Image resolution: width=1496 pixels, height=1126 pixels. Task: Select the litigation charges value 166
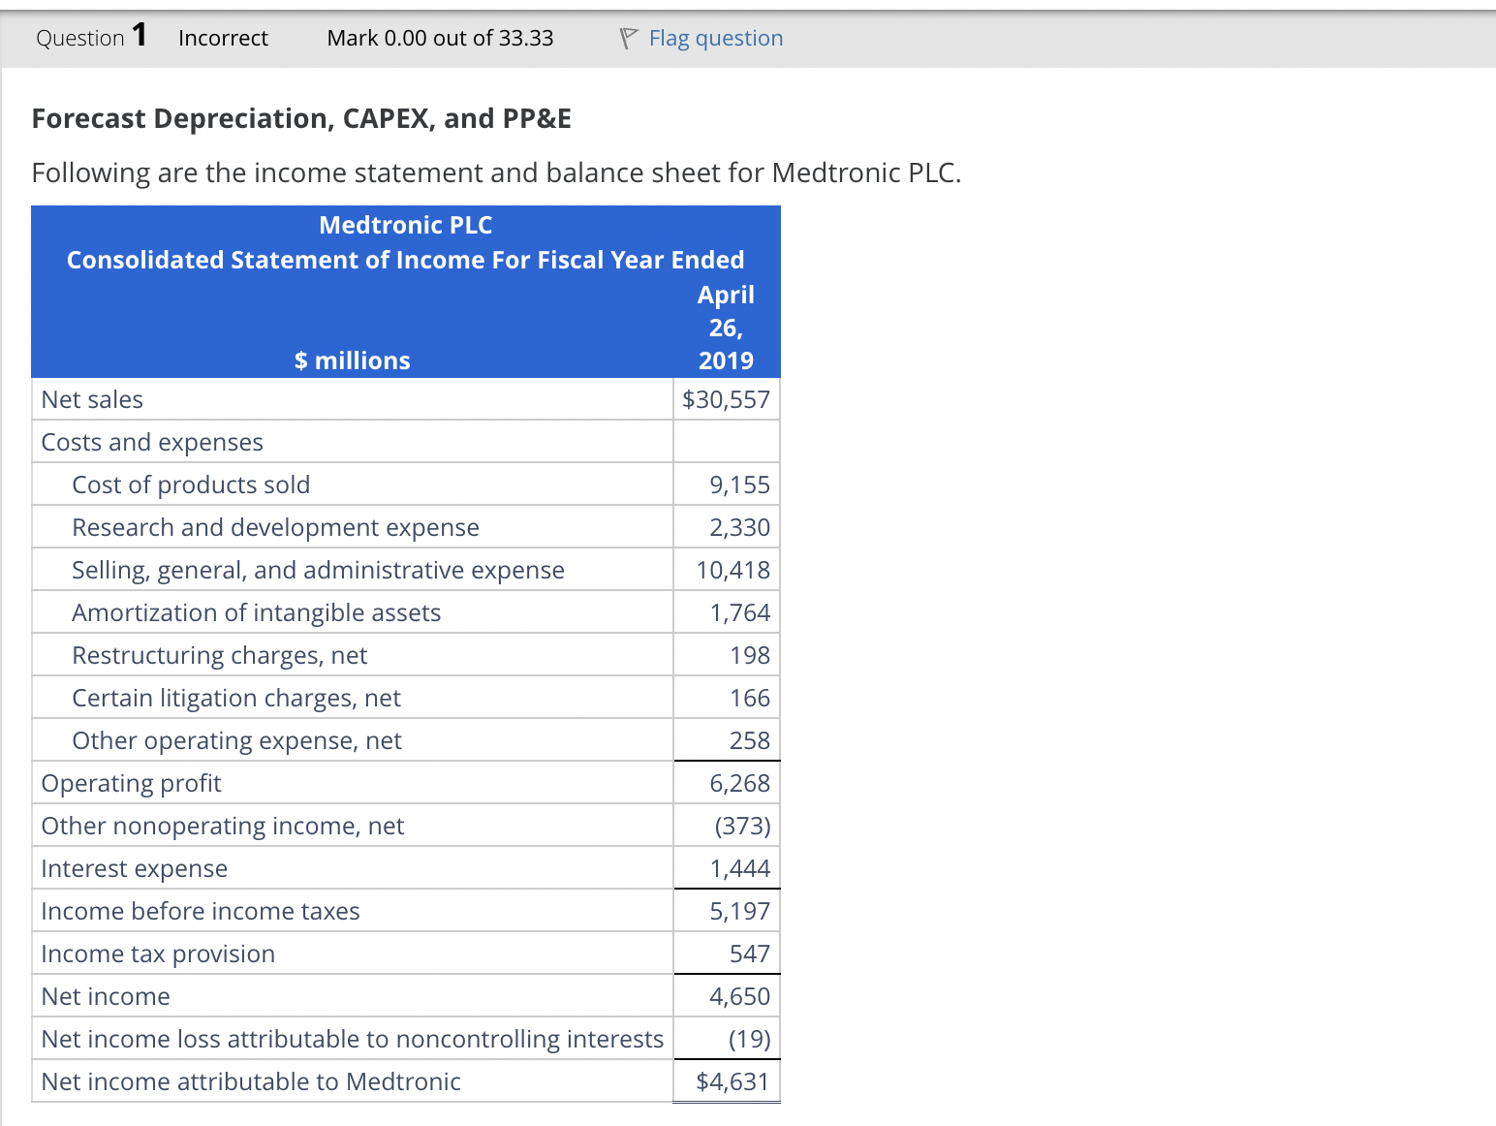pos(750,698)
